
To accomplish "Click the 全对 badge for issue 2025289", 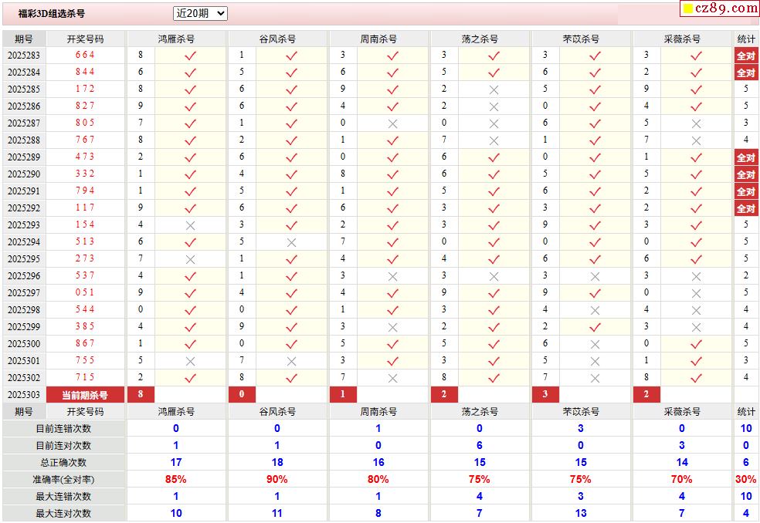I will [x=746, y=157].
